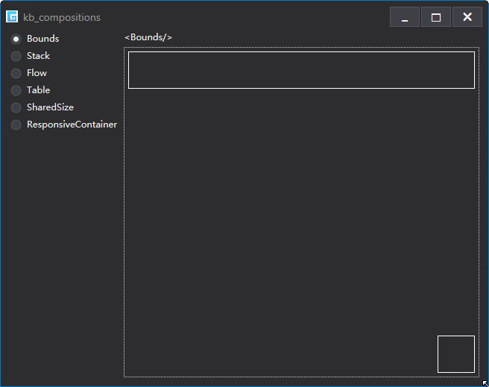This screenshot has height=387, width=489.
Task: Close the kb_compositions window
Action: 467,17
